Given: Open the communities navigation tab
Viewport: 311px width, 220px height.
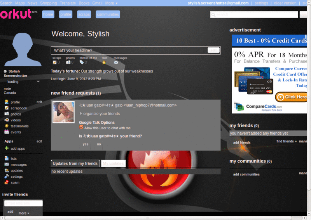Looking at the screenshot, I should click(108, 14).
